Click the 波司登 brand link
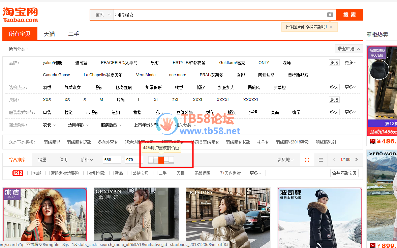This screenshot has height=248, width=397. coord(81,63)
